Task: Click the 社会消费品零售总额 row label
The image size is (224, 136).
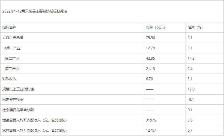Action: [18, 110]
